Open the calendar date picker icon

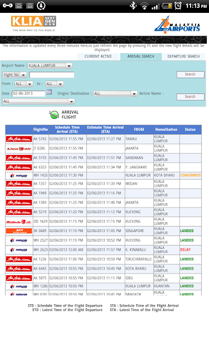pos(49,92)
